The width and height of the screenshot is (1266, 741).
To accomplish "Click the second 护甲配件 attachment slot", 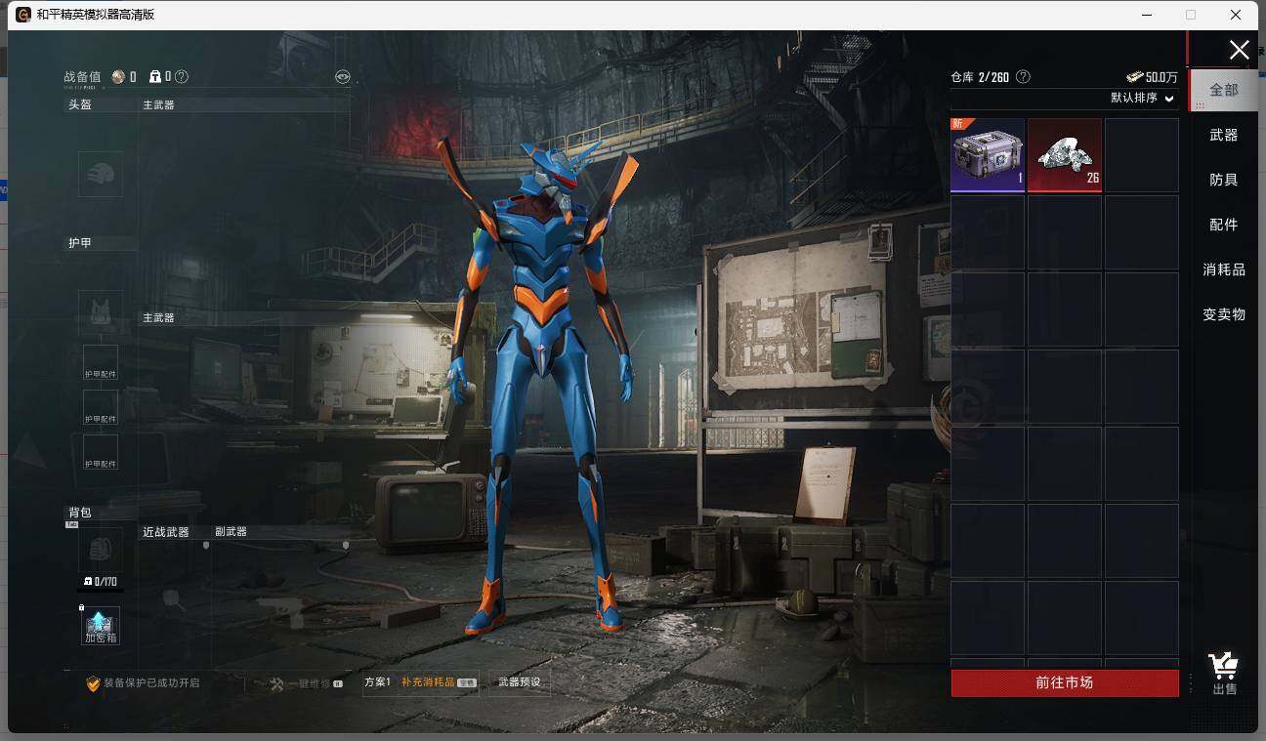I will coord(101,408).
